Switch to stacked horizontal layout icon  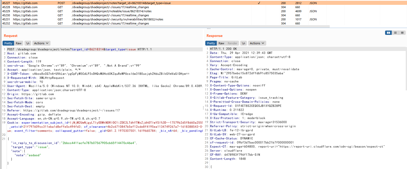click(395, 33)
